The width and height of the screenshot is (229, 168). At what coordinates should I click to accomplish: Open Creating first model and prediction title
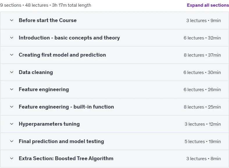point(62,55)
